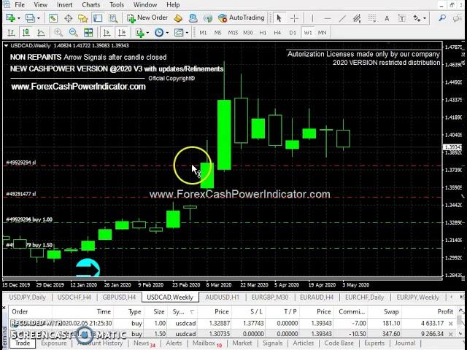467x350 pixels.
Task: Expand the Arrows tool dropdown arrow
Action: click(x=425, y=18)
